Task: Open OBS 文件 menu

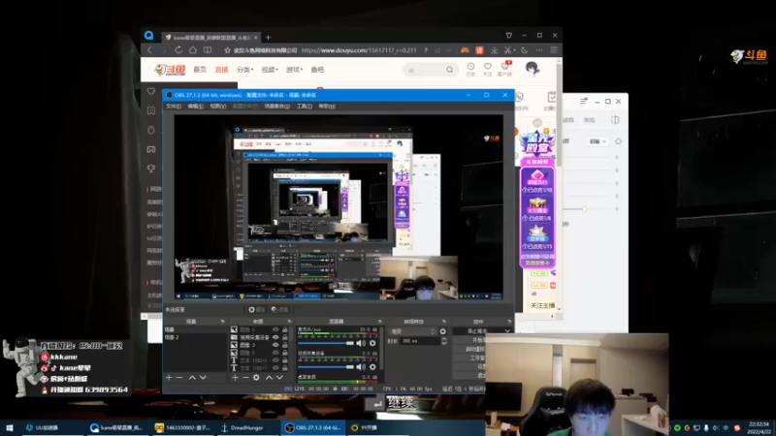Action: tap(174, 106)
